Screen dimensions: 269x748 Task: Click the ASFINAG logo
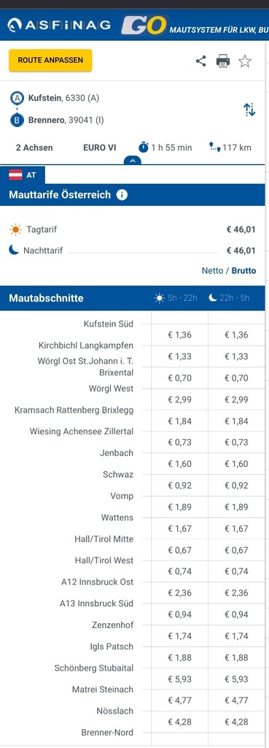tap(60, 24)
